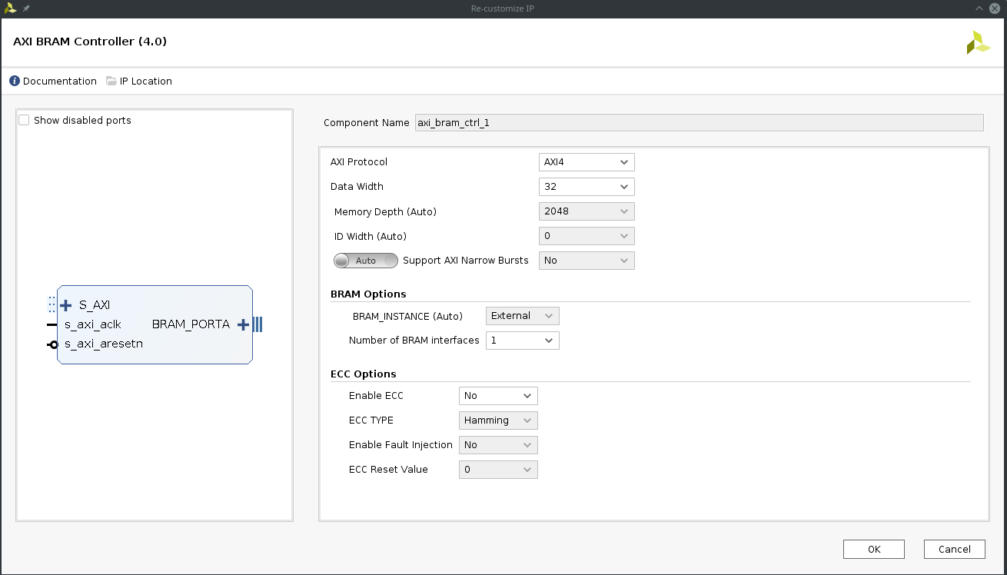Click the Component Name input field
This screenshot has height=575, width=1007.
[698, 123]
